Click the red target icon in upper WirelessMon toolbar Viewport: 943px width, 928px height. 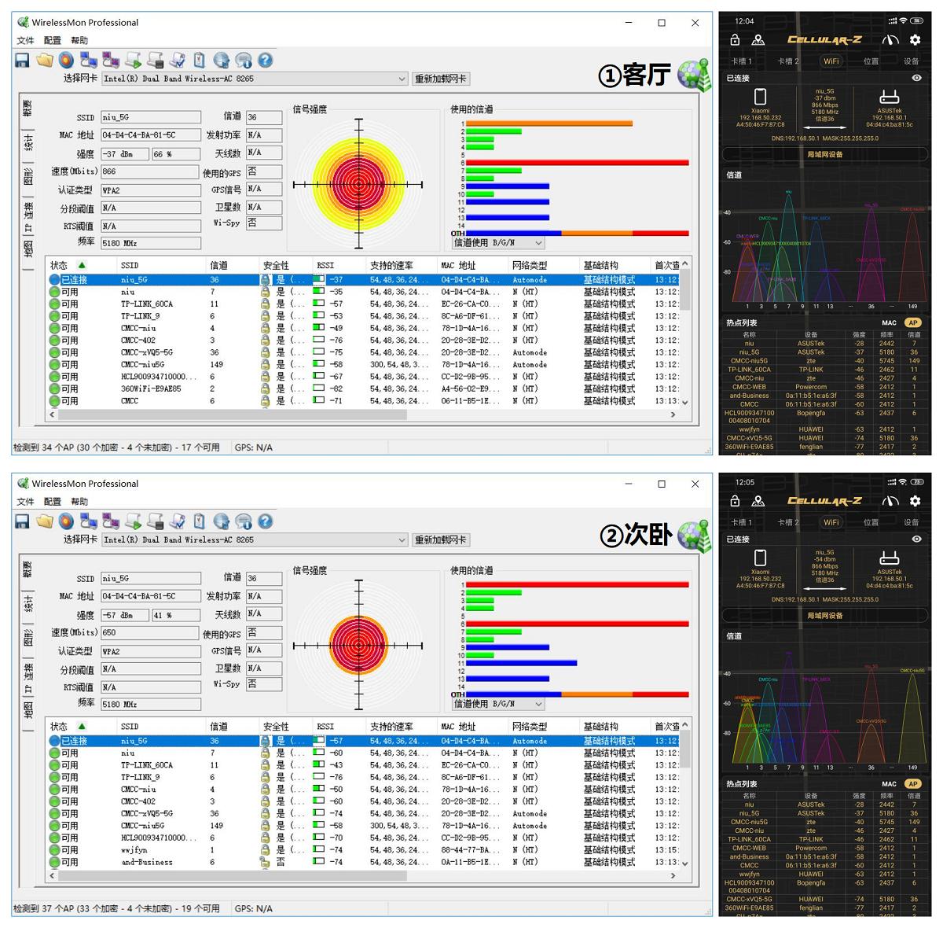66,60
